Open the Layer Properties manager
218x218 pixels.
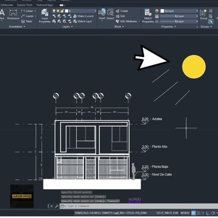(x=45, y=16)
